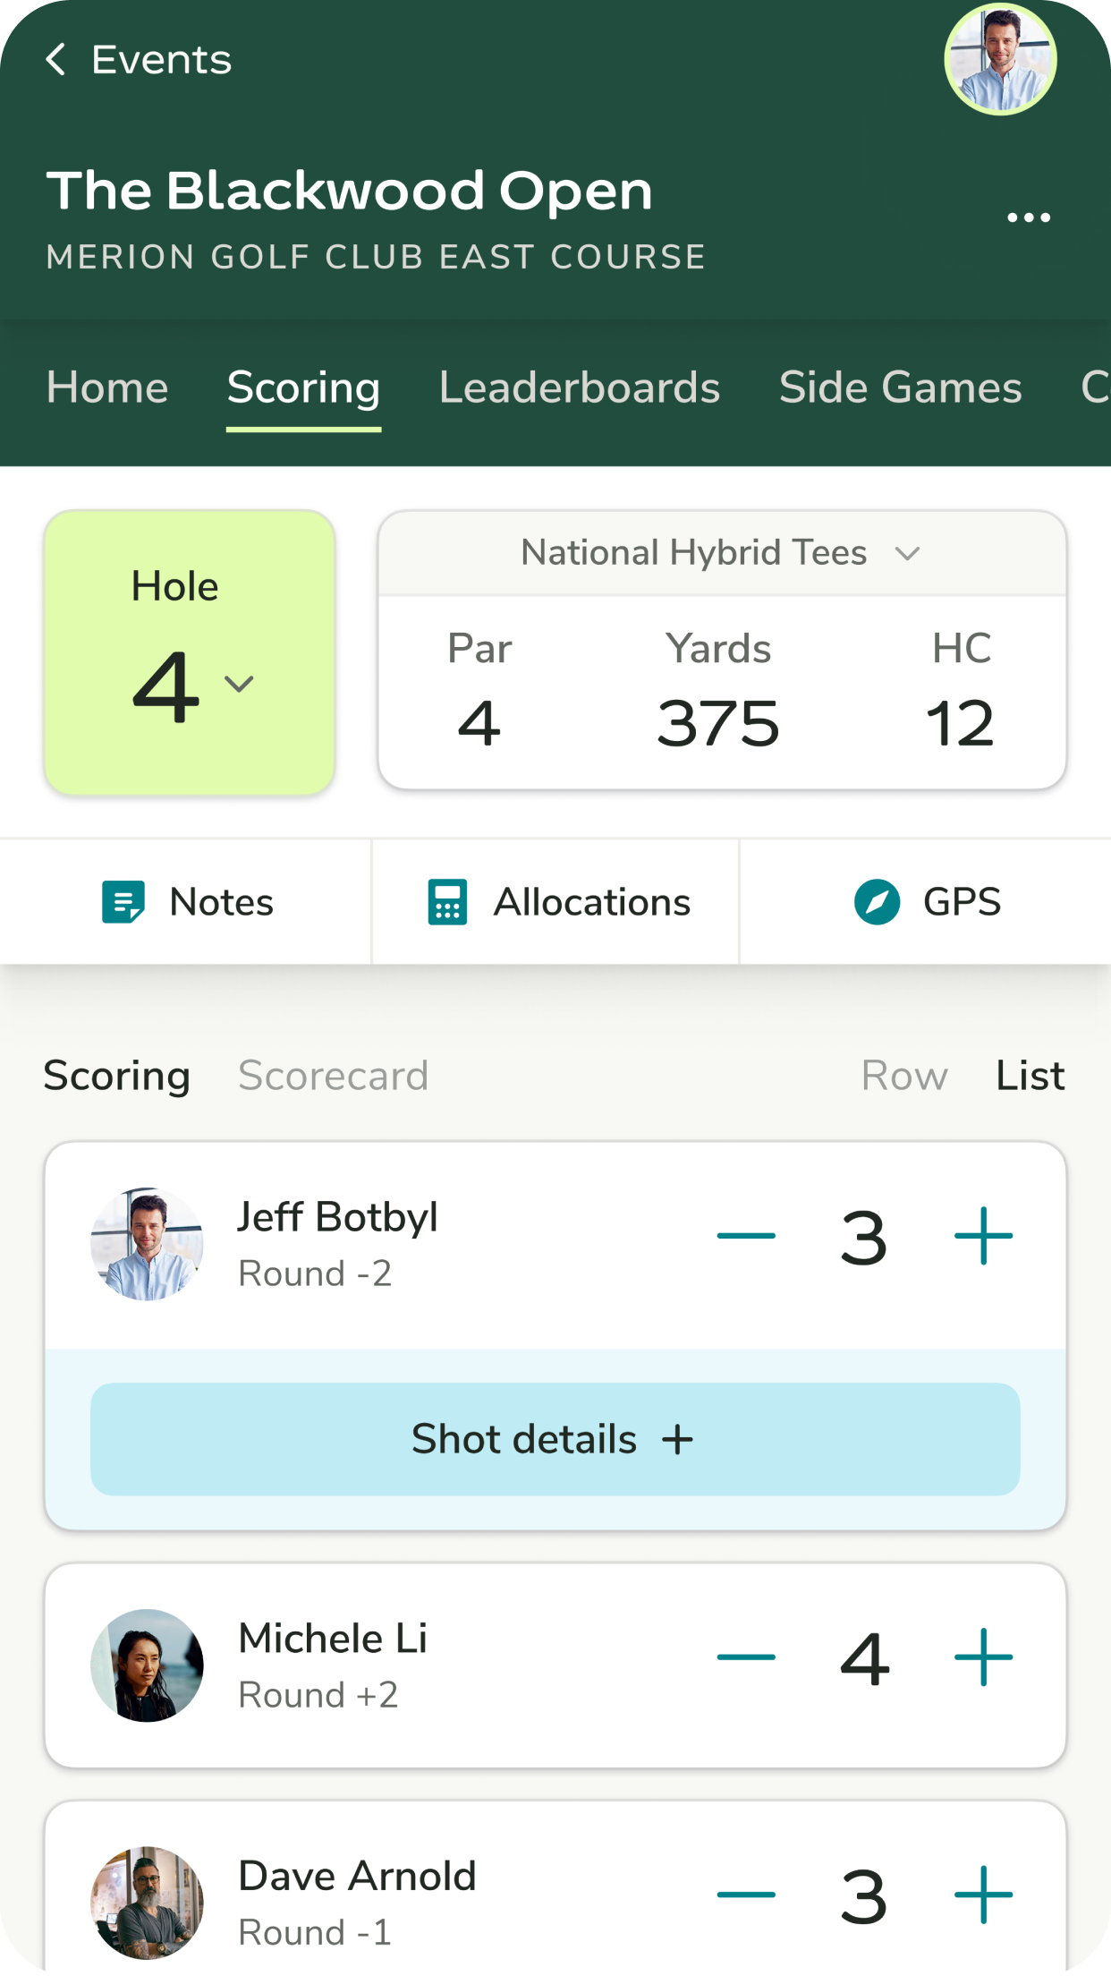Switch to the Scorecard view

(333, 1076)
